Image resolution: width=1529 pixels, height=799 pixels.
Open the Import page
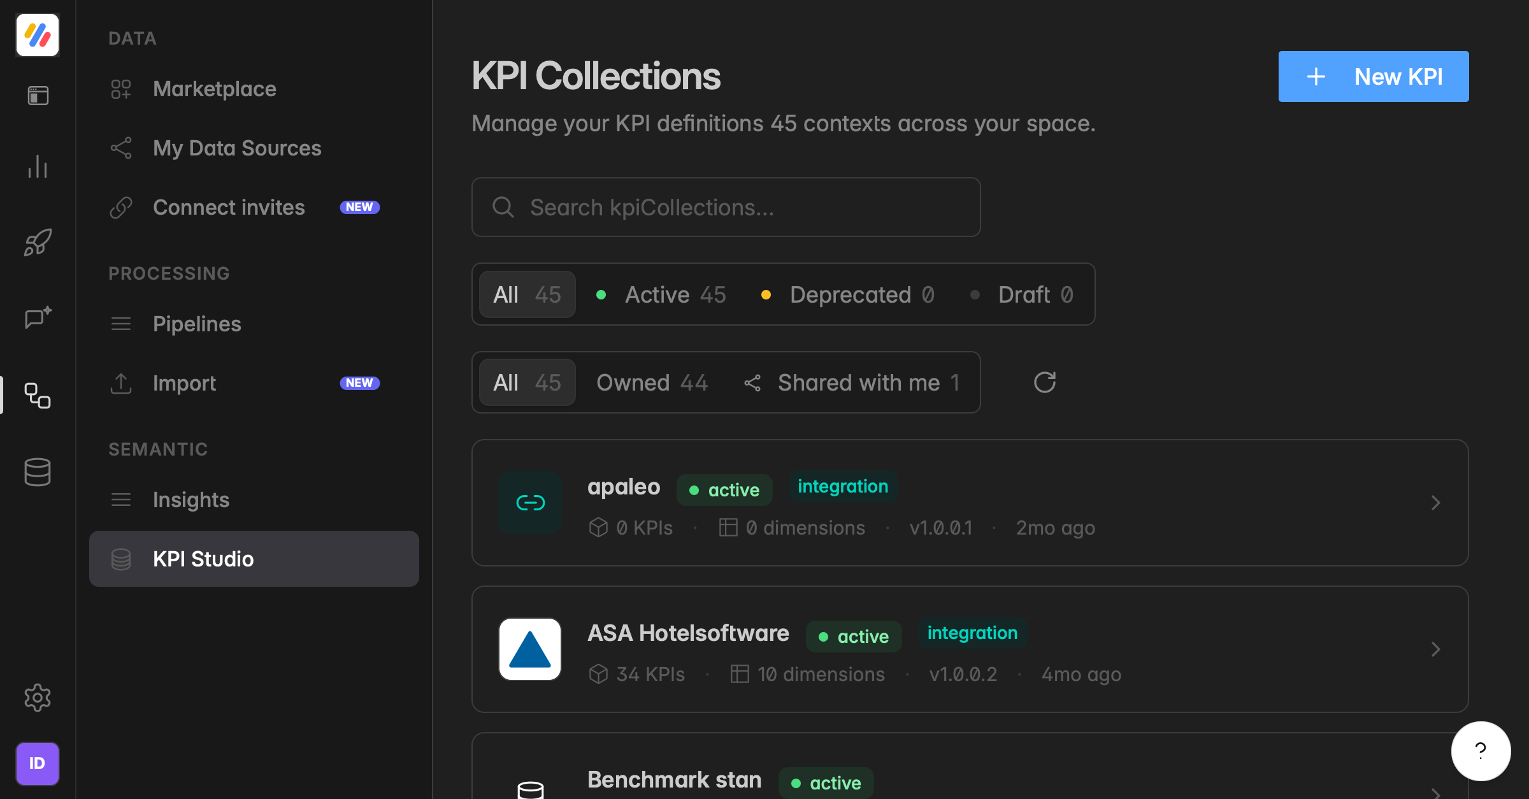(254, 384)
